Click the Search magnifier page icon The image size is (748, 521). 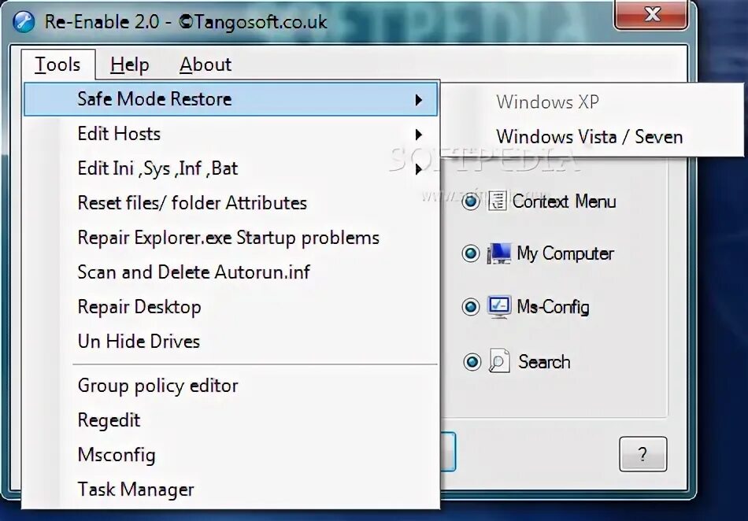pyautogui.click(x=499, y=360)
